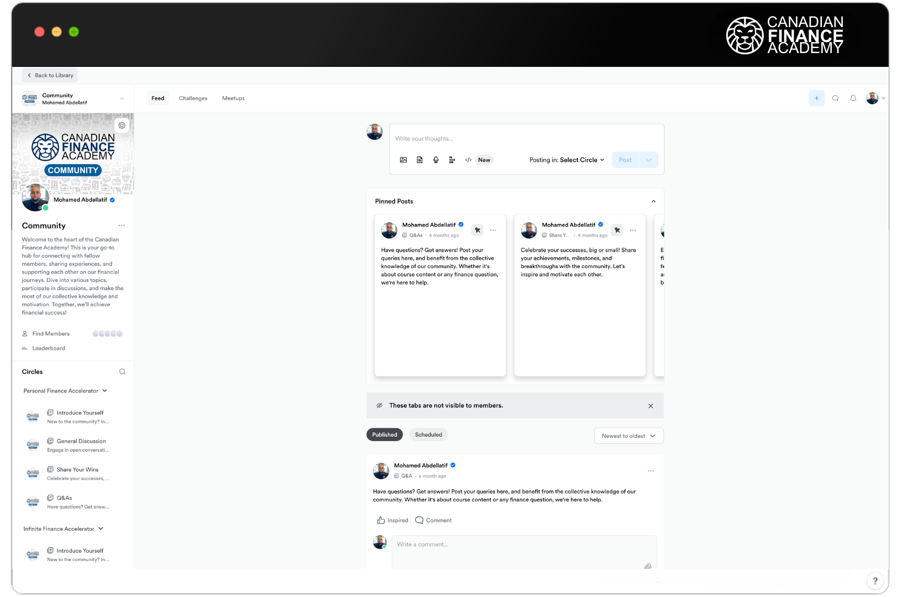Open the profile avatar account menu

[x=875, y=98]
